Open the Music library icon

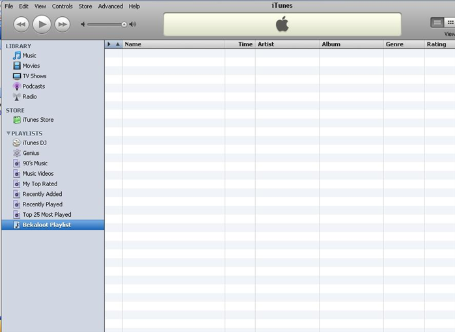pos(17,55)
